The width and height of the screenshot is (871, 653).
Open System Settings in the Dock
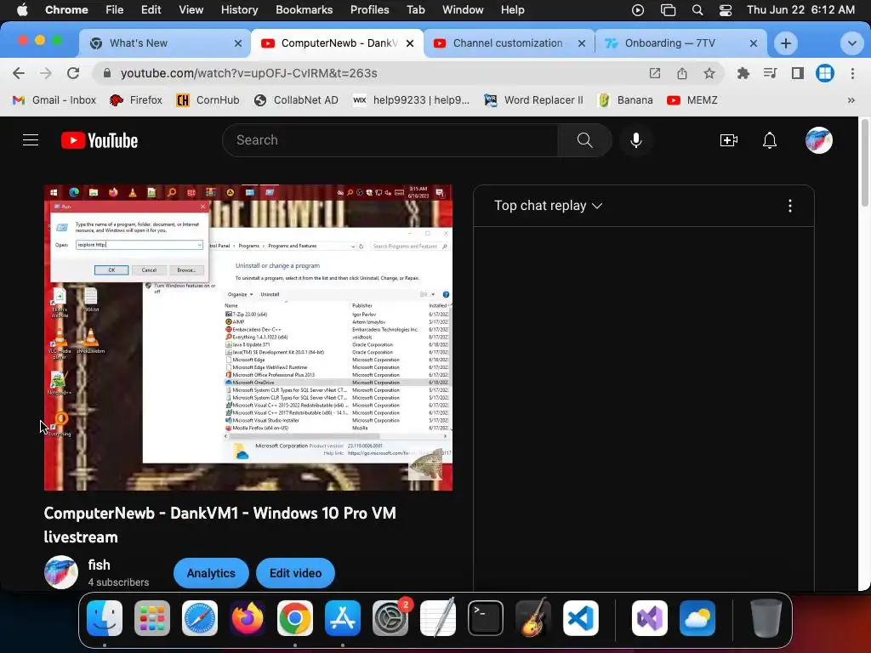pos(390,618)
